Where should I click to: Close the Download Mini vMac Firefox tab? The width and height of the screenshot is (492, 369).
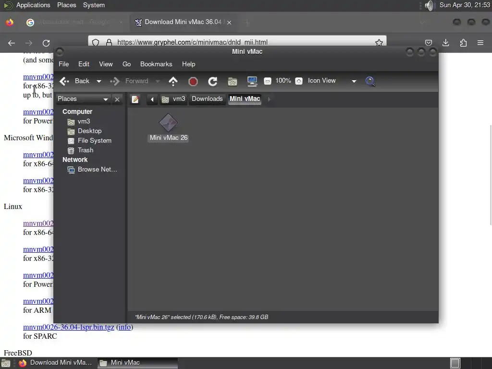pyautogui.click(x=229, y=23)
